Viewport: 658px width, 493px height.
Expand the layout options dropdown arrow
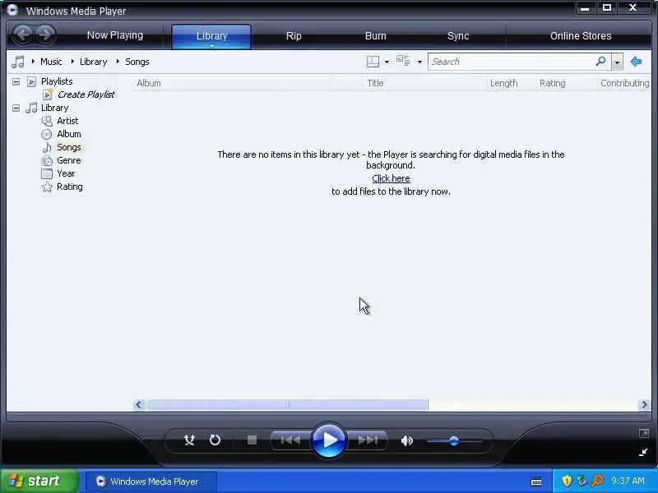pyautogui.click(x=387, y=62)
